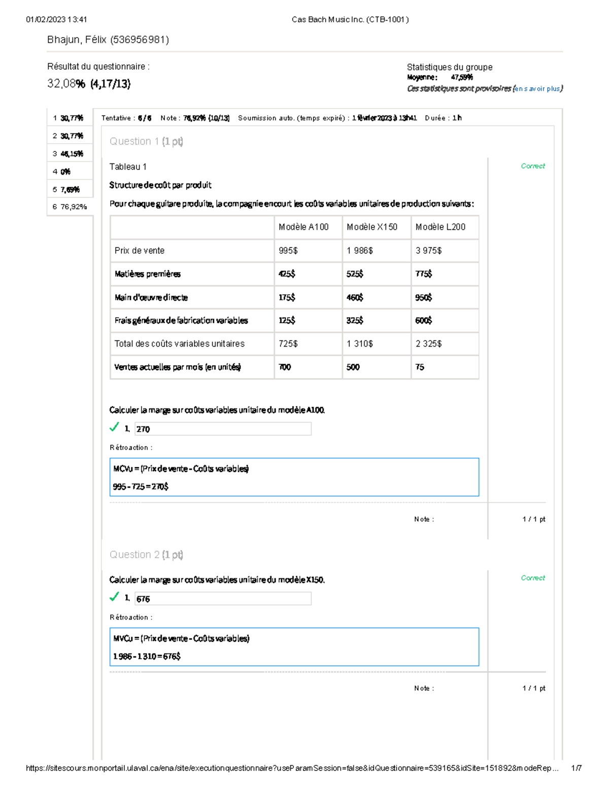Screen dimensions: 609x788
Task: Select attempt 2 showing 30,77%
Action: [x=69, y=135]
